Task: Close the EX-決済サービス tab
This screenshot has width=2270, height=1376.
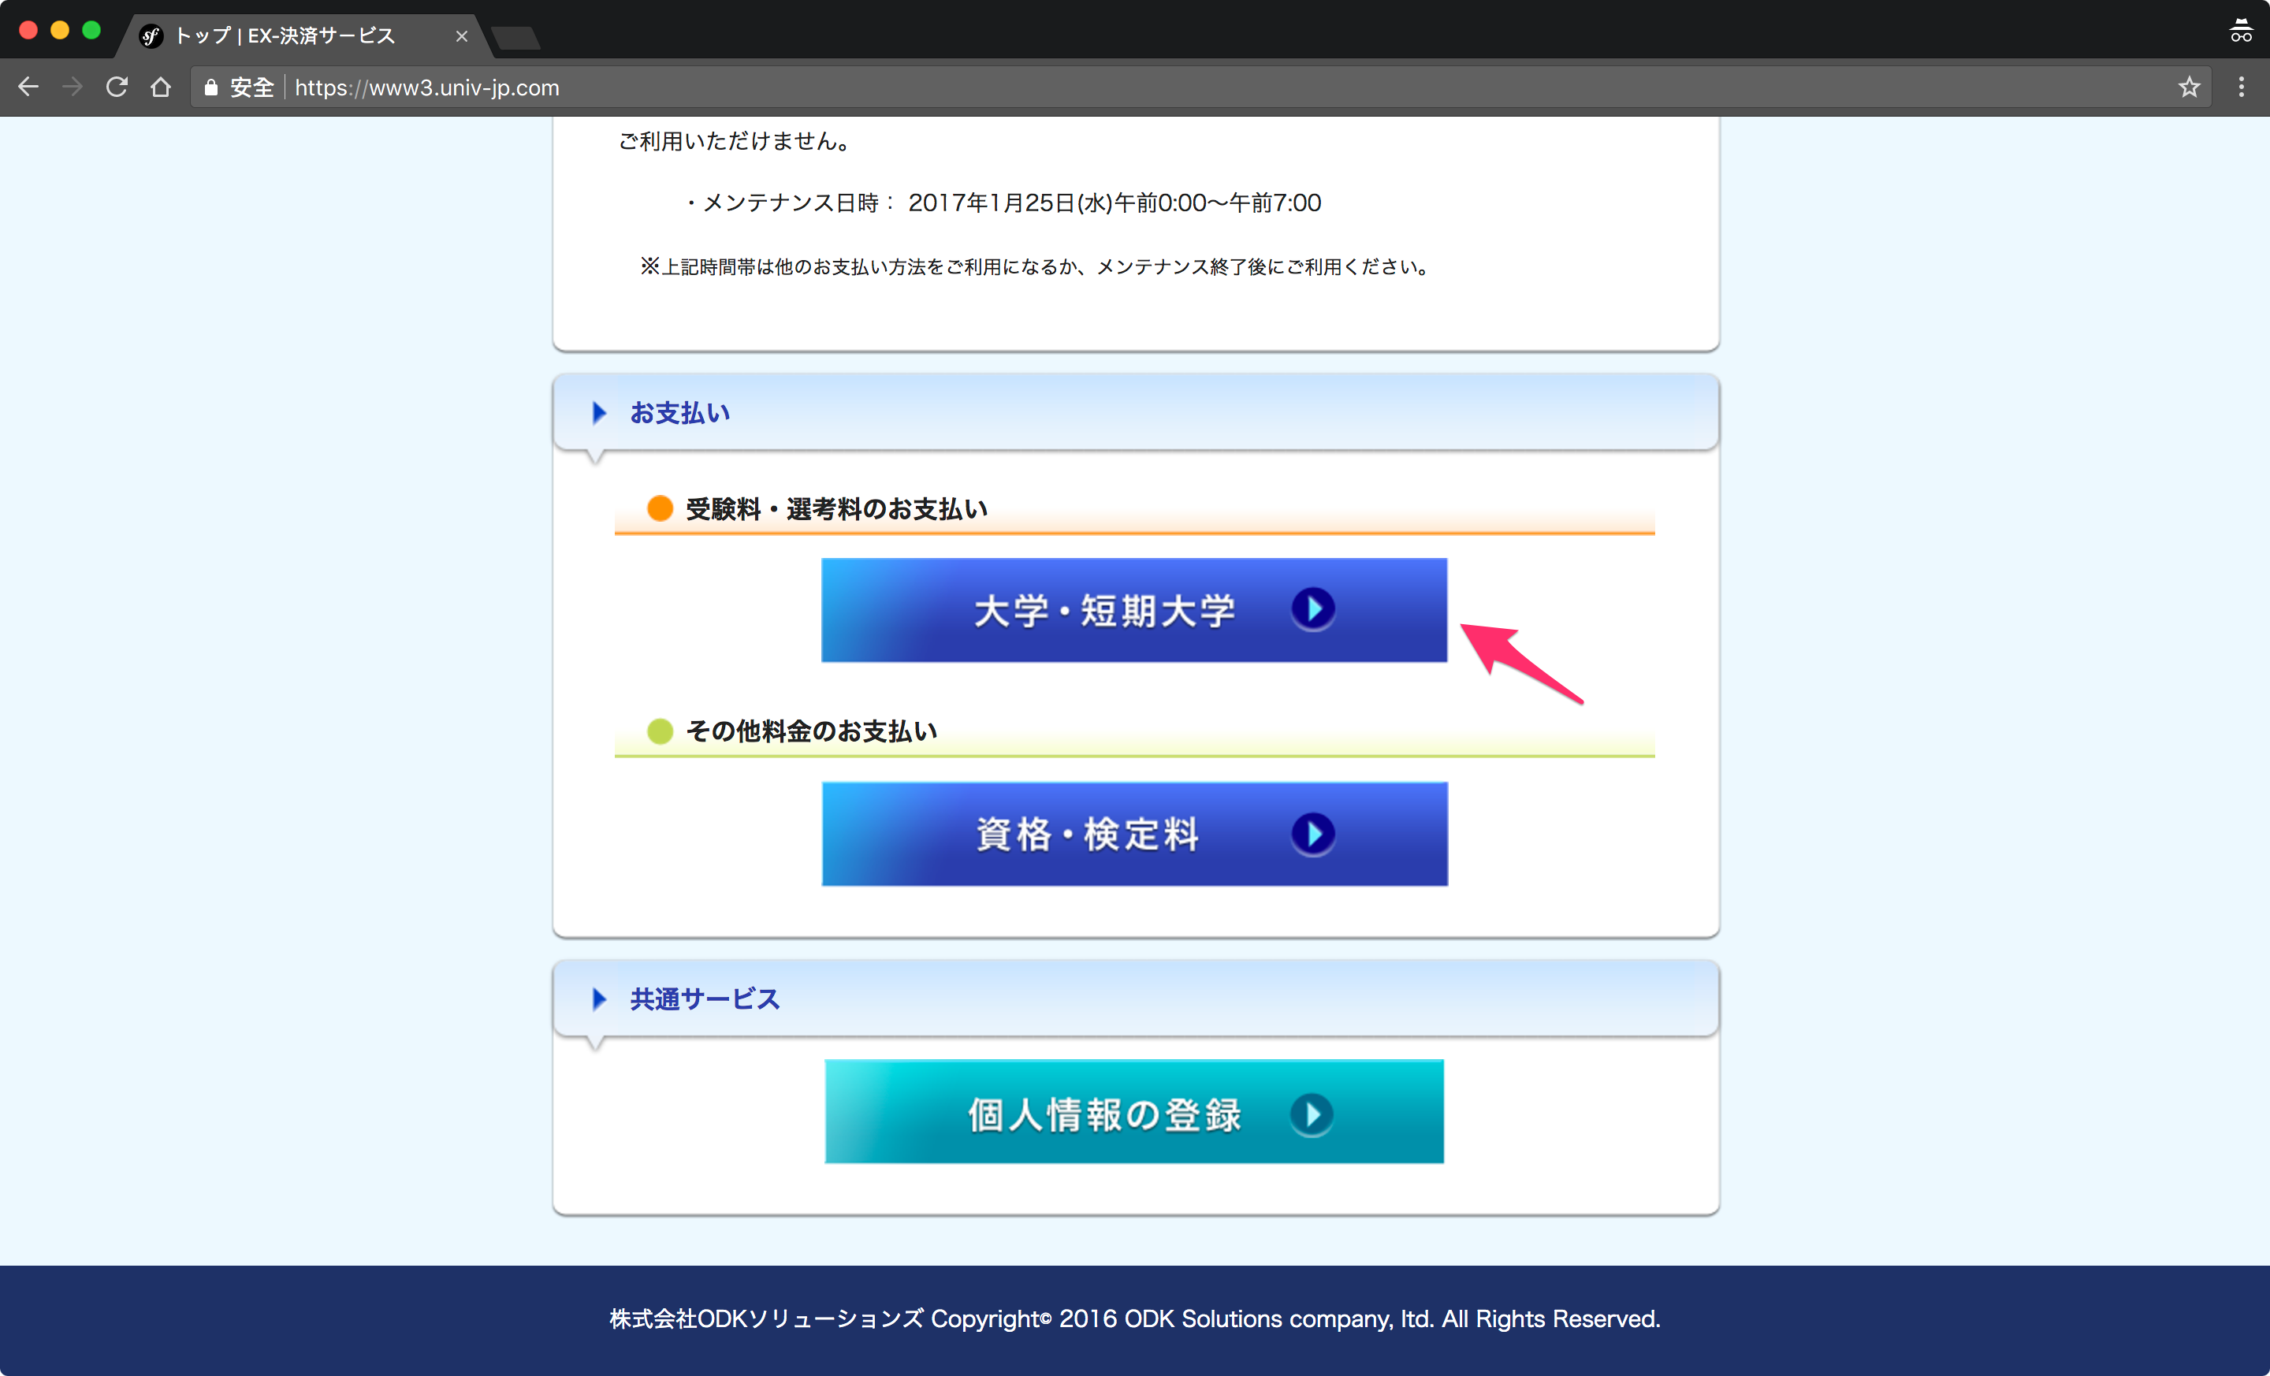Action: click(462, 36)
